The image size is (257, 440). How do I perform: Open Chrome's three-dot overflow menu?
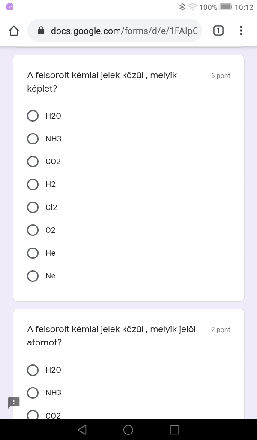point(241,31)
